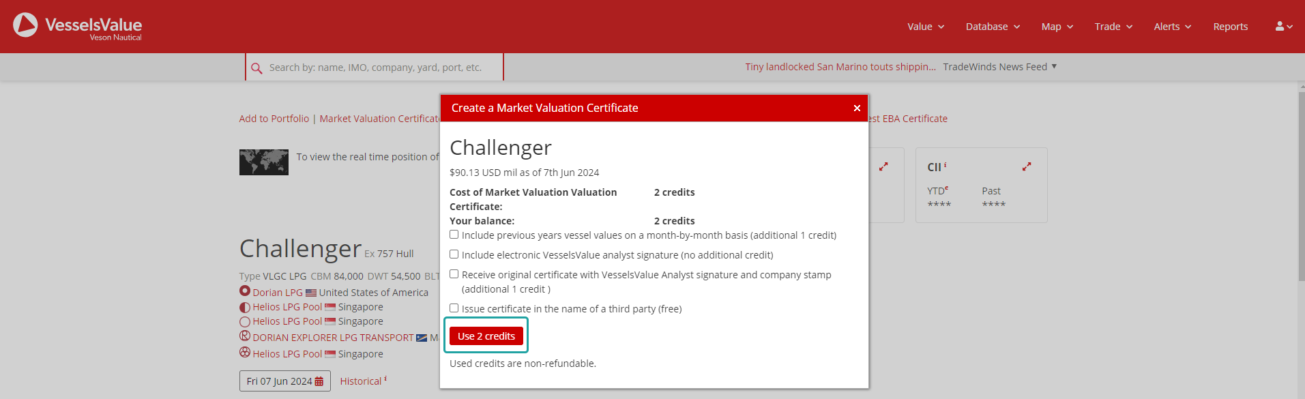Enable previous years month-by-month values option
Image resolution: width=1305 pixels, height=399 pixels.
coord(454,235)
